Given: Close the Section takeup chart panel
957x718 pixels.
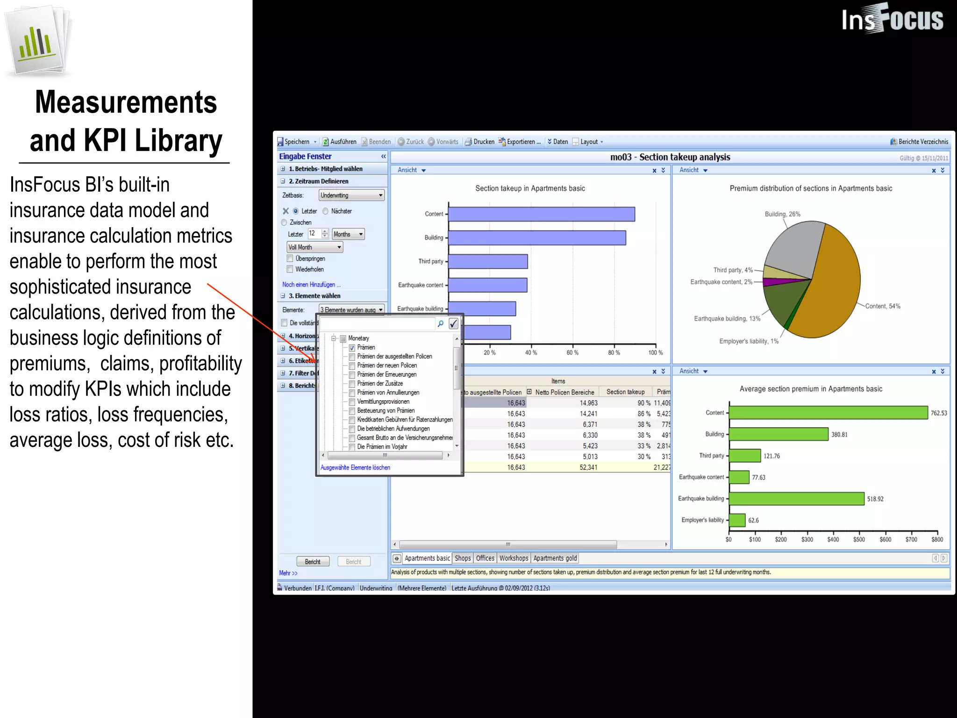Looking at the screenshot, I should [x=654, y=171].
